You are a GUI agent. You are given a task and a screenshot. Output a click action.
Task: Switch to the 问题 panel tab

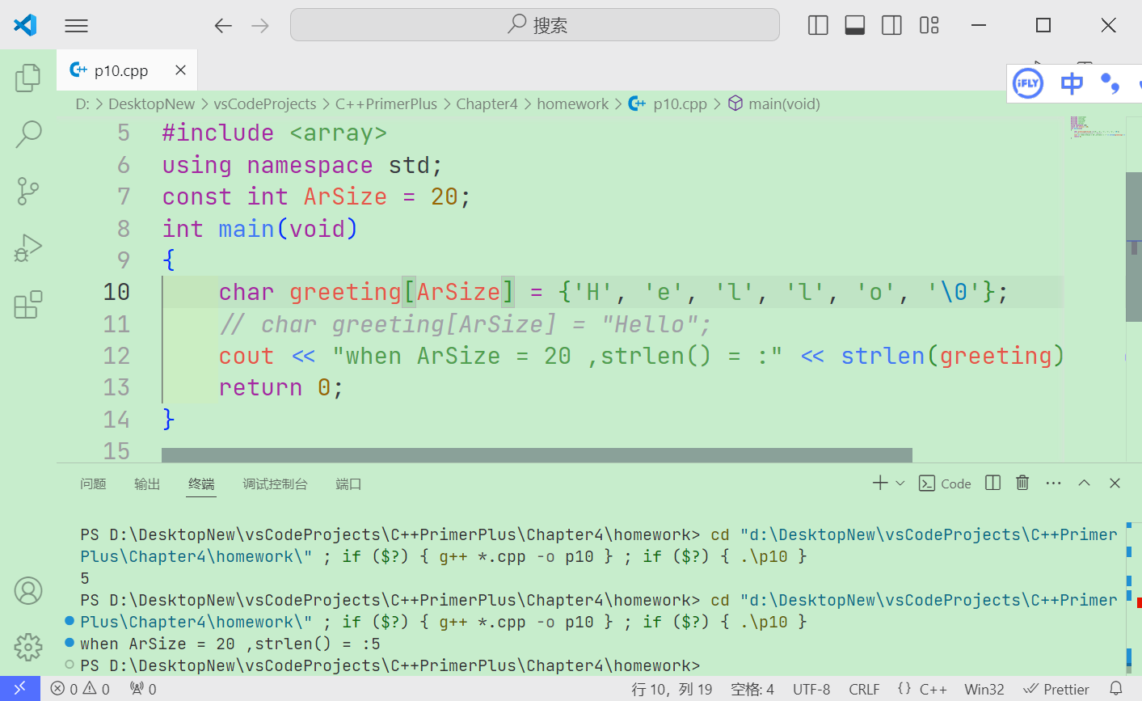point(93,484)
